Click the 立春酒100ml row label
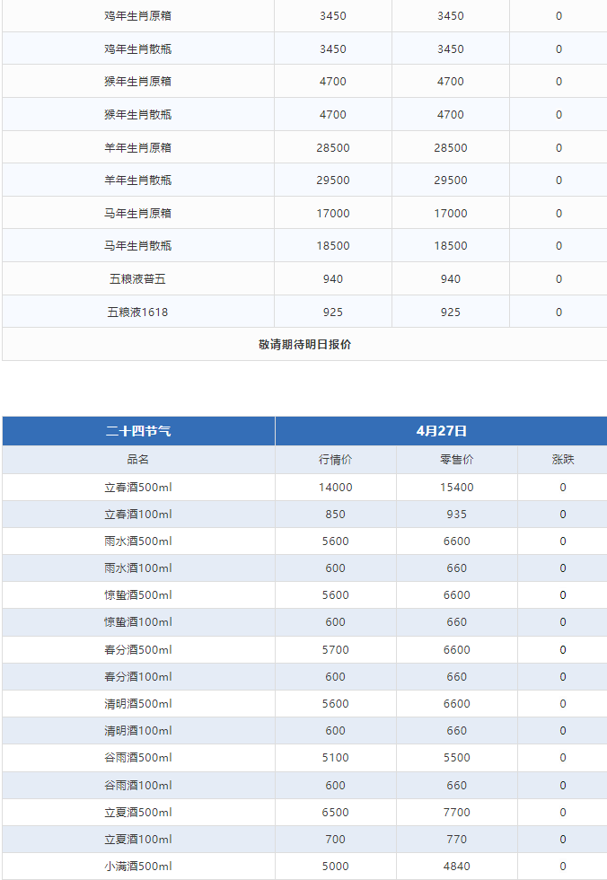This screenshot has width=607, height=880. pos(138,514)
